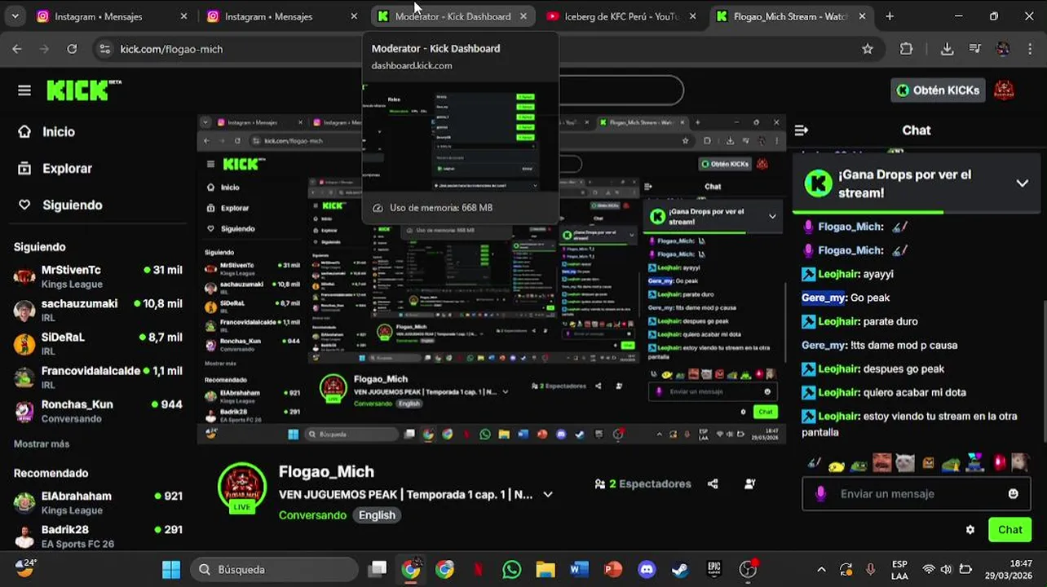Open sachauzumaki channel in the sidebar
Screen dimensions: 1047x587
tap(98, 310)
